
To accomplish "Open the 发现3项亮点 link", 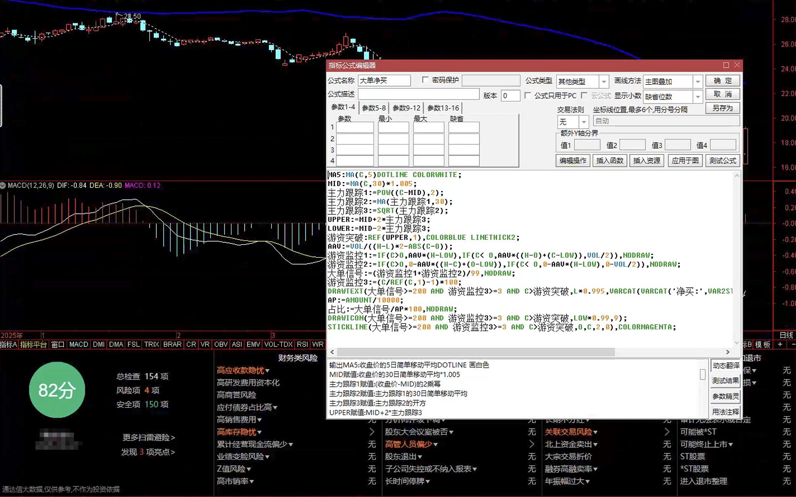I will pos(148,452).
